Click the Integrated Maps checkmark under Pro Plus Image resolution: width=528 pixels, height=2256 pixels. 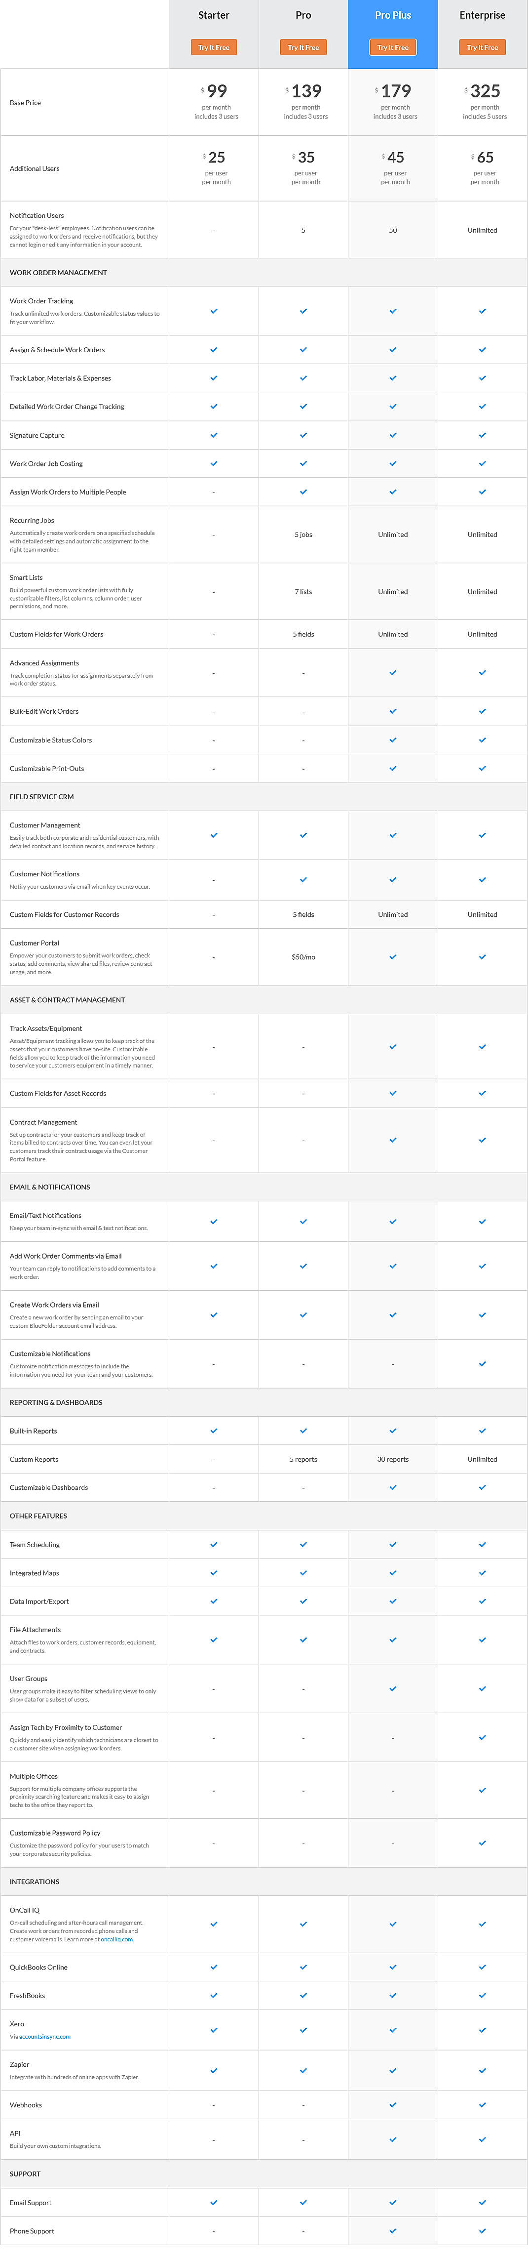point(392,1572)
